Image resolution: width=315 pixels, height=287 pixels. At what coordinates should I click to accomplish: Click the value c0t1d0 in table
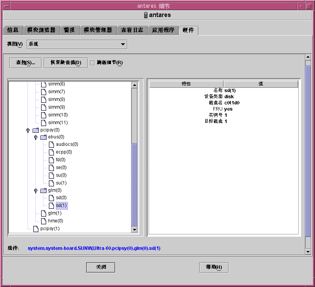(x=232, y=103)
